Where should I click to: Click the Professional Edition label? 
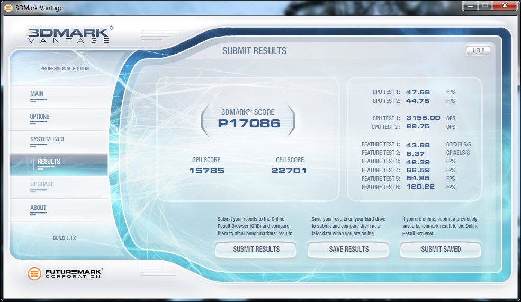click(x=65, y=68)
